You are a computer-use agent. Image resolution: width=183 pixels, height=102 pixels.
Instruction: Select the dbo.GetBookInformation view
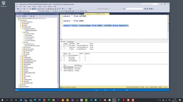point(33,46)
